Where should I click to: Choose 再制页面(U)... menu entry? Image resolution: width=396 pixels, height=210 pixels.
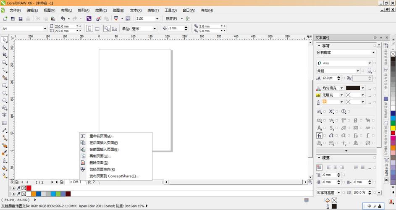[x=100, y=156]
